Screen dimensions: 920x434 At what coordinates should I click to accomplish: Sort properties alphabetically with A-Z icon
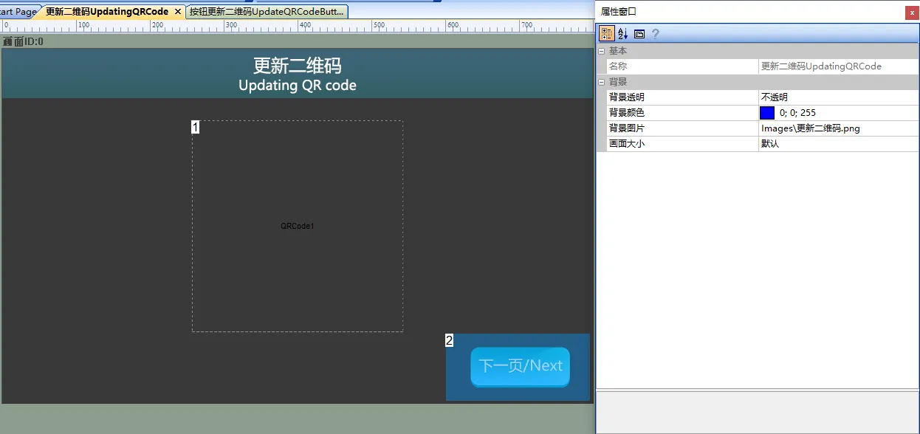pyautogui.click(x=622, y=33)
